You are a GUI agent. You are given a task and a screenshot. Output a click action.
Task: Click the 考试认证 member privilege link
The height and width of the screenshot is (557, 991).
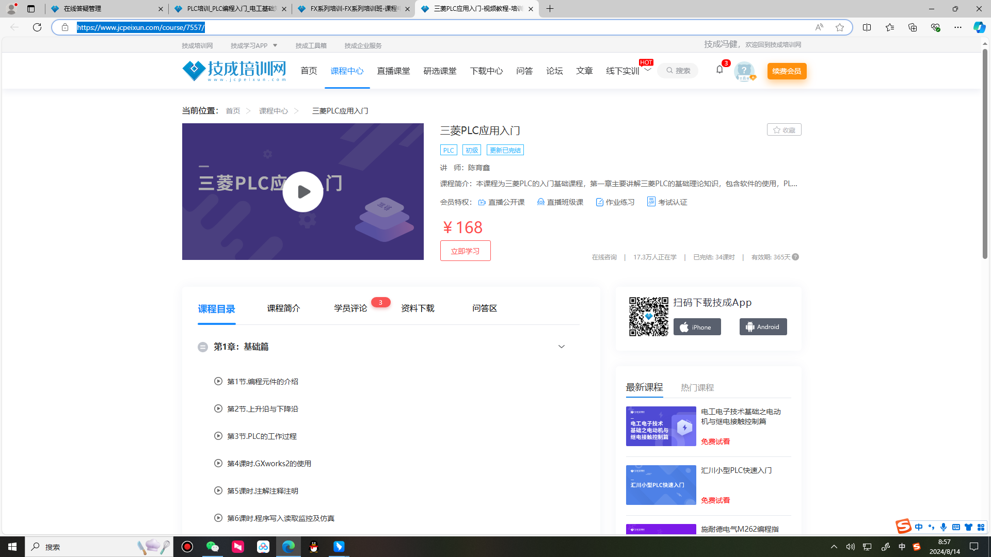[667, 202]
